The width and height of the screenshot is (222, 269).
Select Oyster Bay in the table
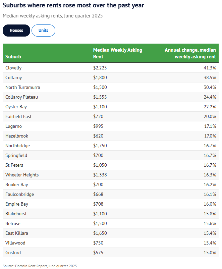pos(16,107)
